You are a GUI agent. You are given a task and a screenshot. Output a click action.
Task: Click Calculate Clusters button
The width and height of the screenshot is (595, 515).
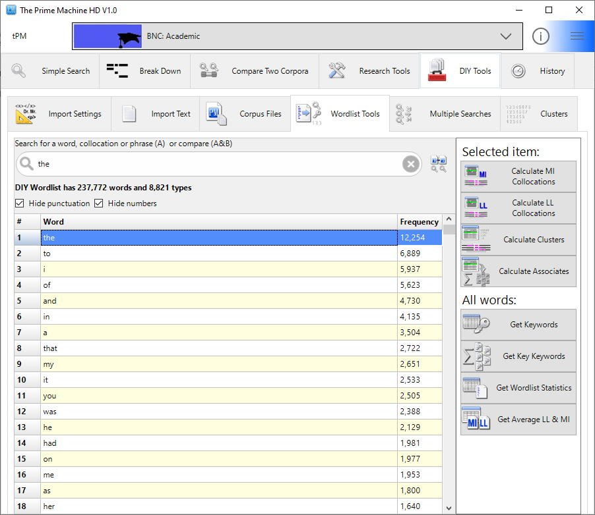[x=518, y=240]
